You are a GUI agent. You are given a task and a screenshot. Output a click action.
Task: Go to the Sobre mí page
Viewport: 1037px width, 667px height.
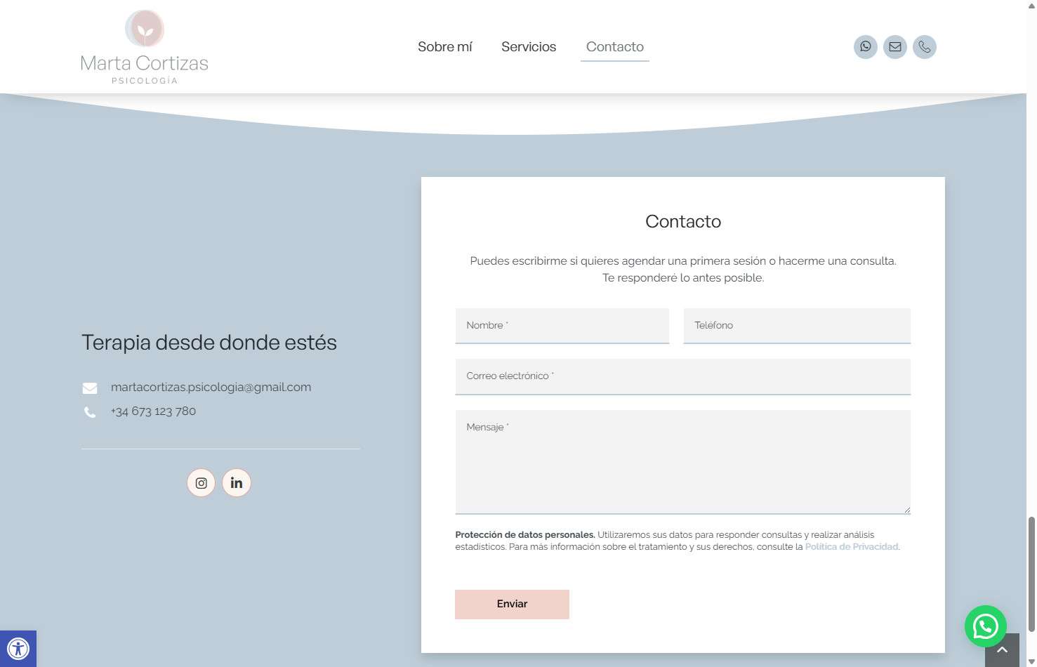click(x=444, y=47)
